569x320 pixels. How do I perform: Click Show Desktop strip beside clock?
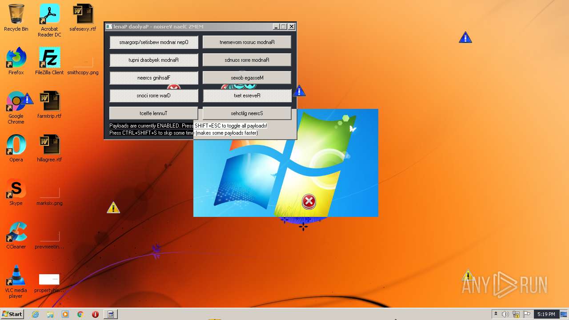tap(565, 314)
